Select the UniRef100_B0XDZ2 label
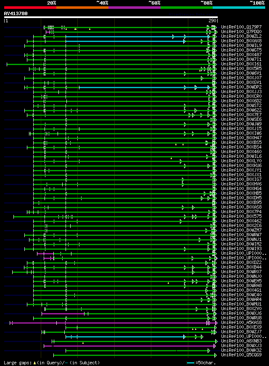Image resolution: width=269 pixels, height=366 pixels. pyautogui.click(x=241, y=263)
